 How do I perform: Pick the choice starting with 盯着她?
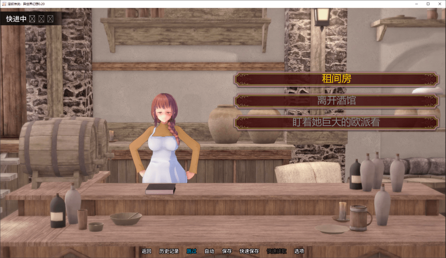(x=336, y=122)
